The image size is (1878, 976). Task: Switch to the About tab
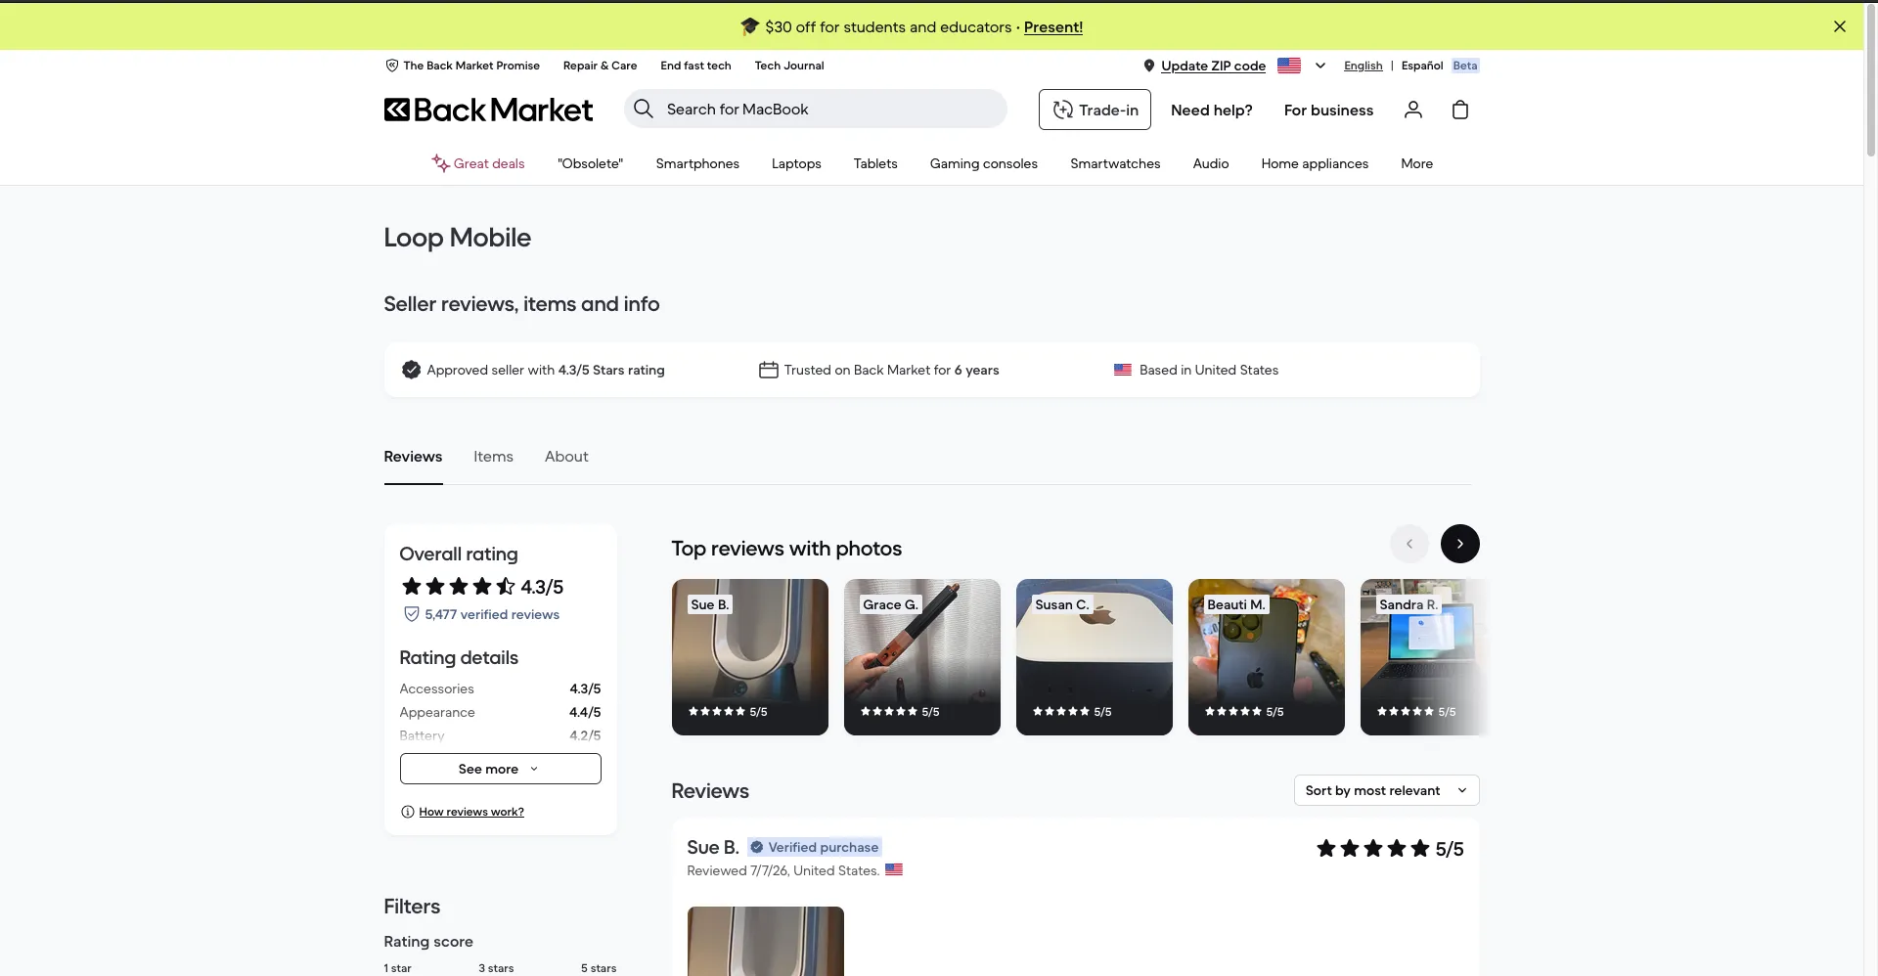[x=566, y=457]
